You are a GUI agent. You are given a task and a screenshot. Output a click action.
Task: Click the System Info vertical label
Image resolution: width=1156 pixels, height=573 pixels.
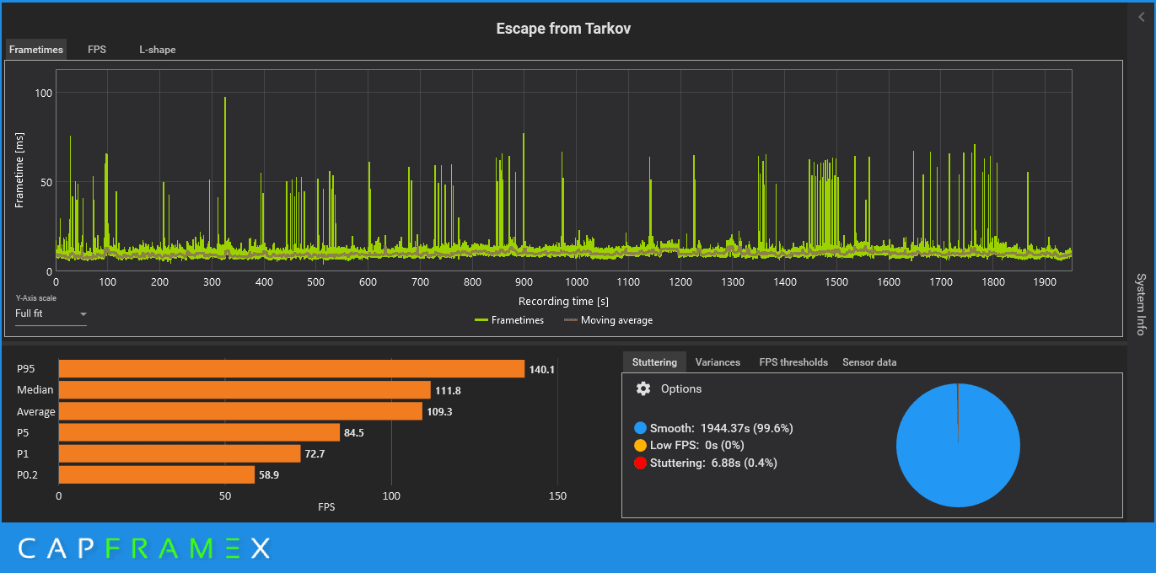click(x=1141, y=304)
